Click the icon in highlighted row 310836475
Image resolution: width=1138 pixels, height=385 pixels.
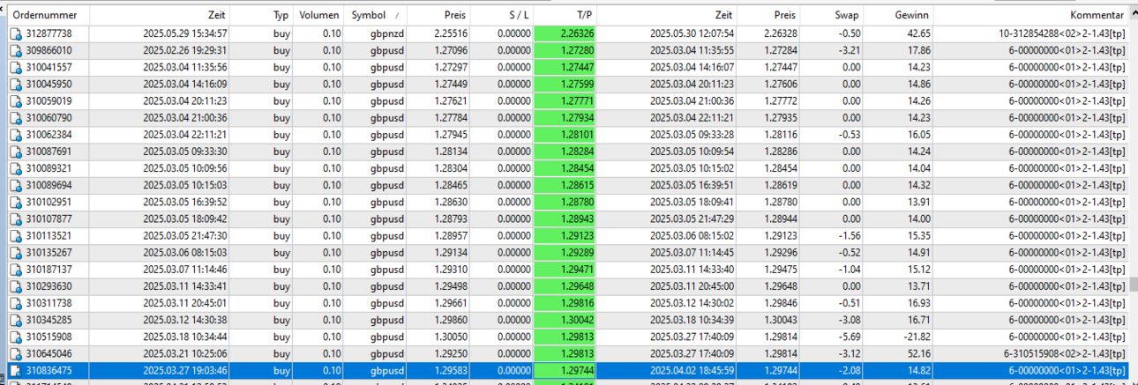16,371
